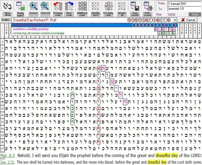Click the Unmark all icon
The width and height of the screenshot is (202, 165).
122,6
